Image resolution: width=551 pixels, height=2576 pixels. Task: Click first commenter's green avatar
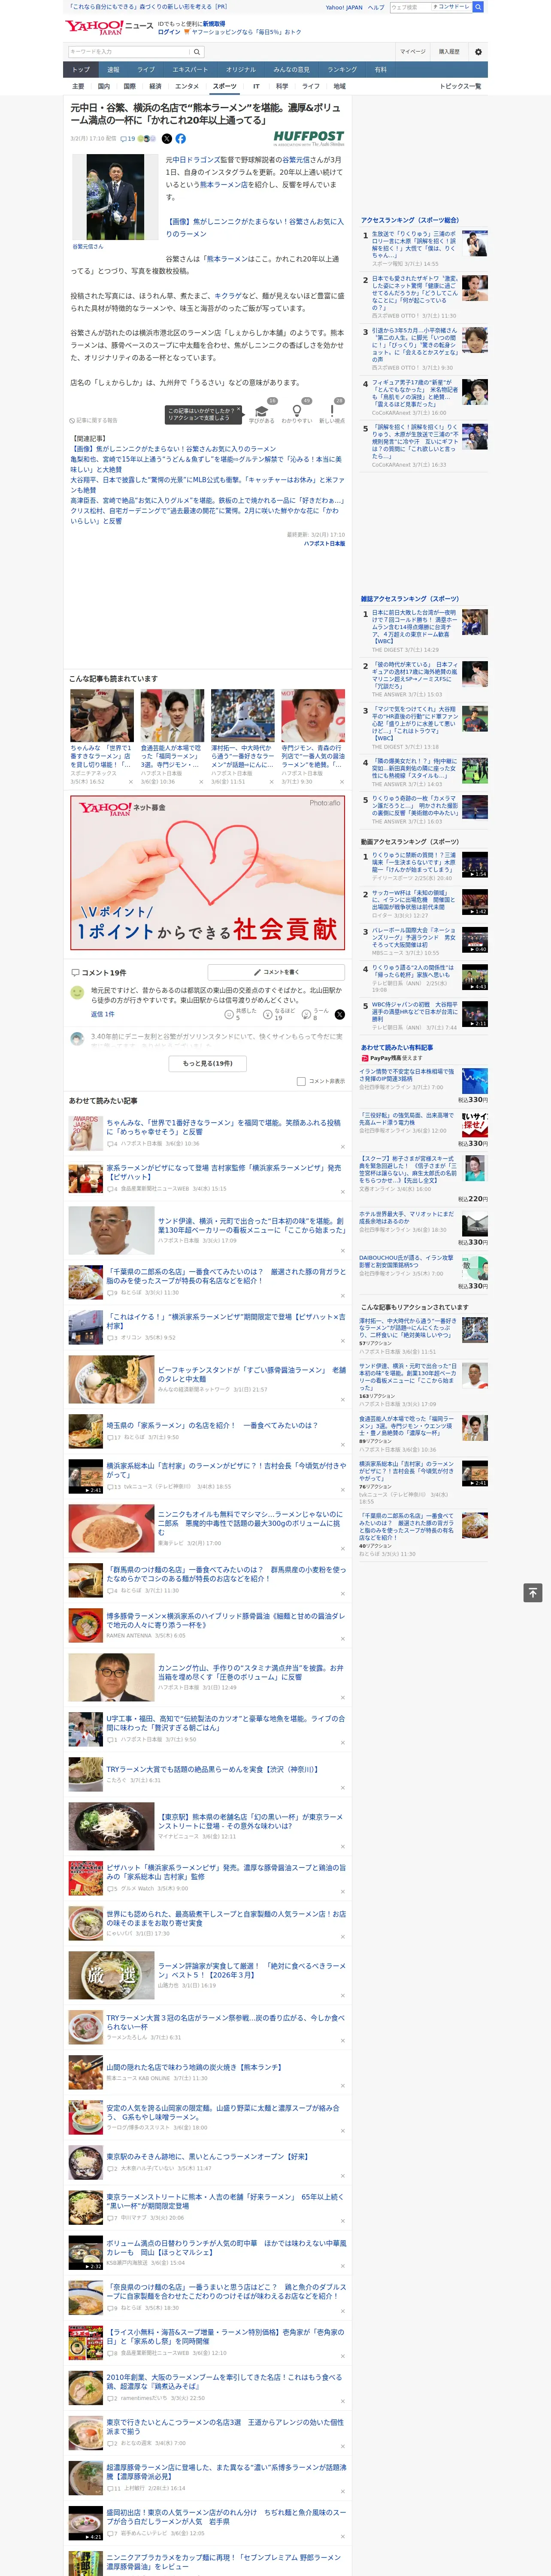(77, 992)
